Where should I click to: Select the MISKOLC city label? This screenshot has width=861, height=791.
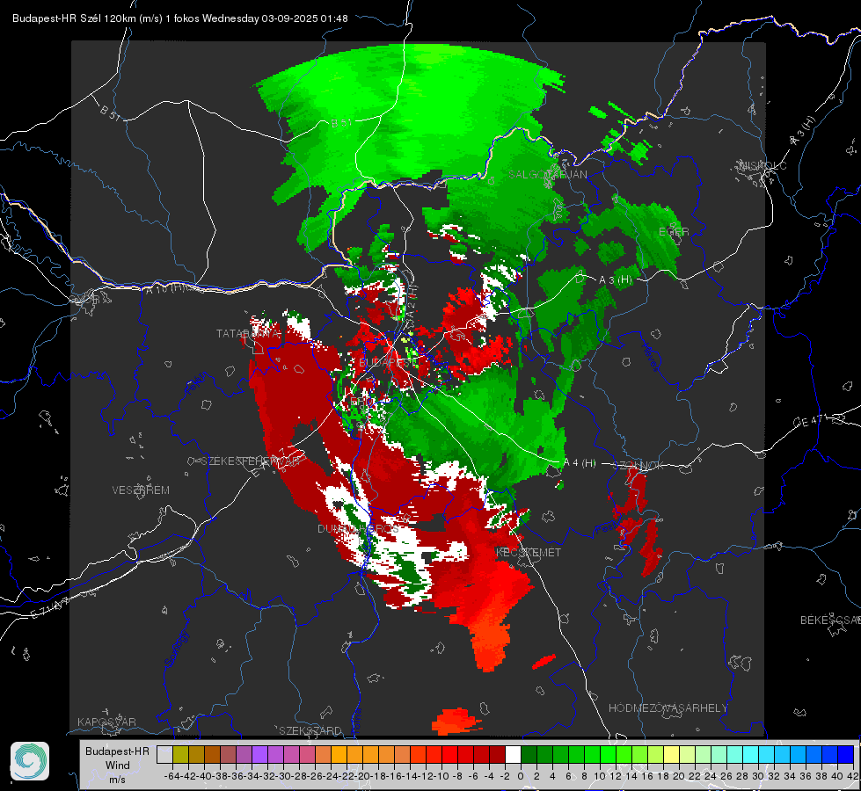(x=762, y=165)
